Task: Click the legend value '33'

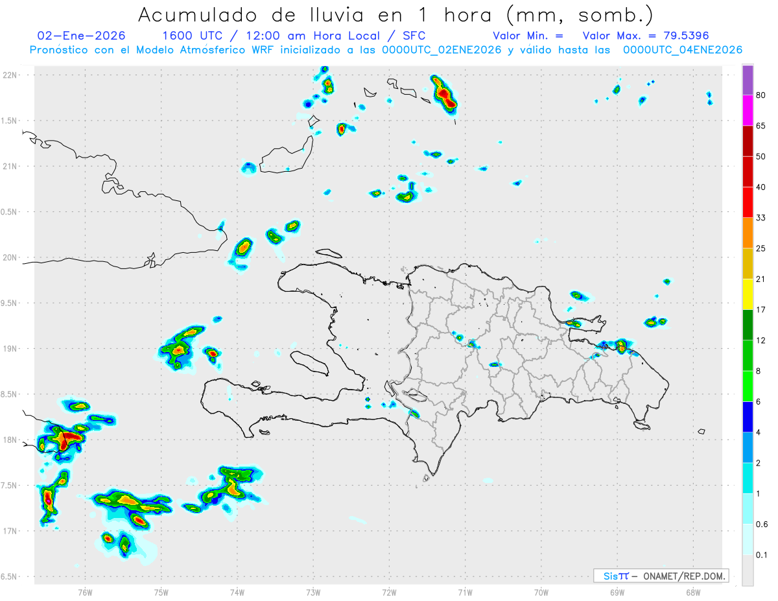Action: pos(761,218)
